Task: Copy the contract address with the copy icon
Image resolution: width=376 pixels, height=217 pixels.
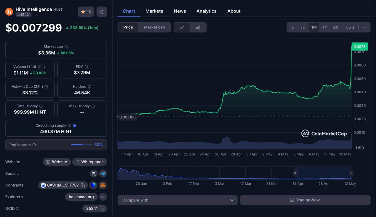Action: coord(82,185)
